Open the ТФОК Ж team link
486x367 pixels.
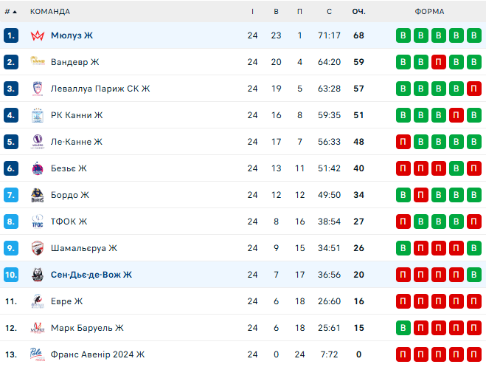coord(69,222)
